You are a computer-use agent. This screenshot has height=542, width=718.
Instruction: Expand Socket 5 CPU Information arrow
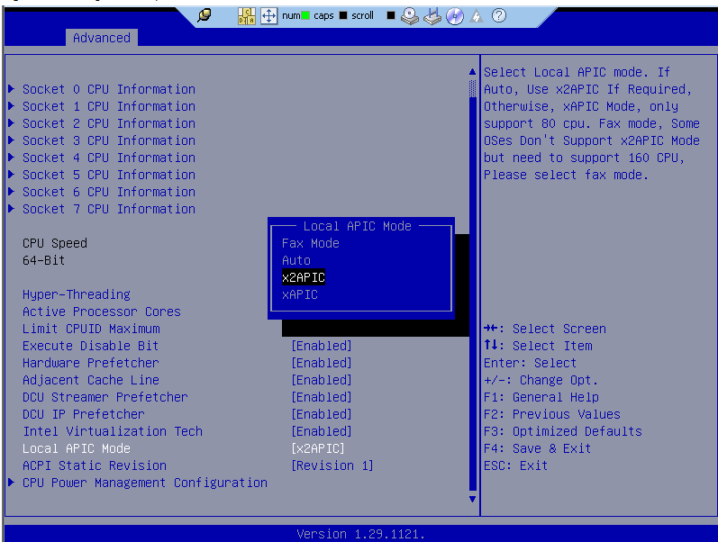click(12, 175)
